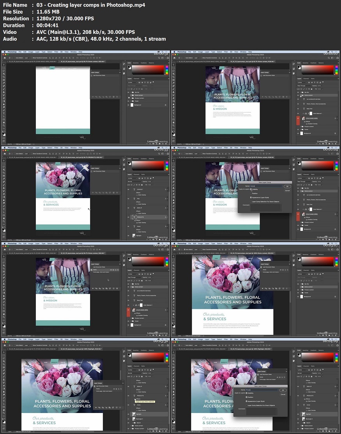Click Apple menu icon in Home dialog frame
The image size is (341, 434).
coord(174,148)
